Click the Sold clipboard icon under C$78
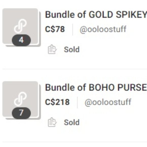This screenshot has height=147, width=147. pos(52,49)
